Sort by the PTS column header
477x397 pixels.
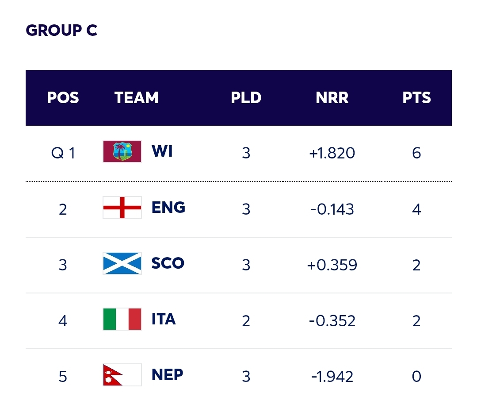(x=416, y=98)
